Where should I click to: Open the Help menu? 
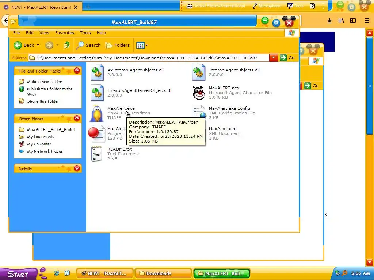click(102, 33)
